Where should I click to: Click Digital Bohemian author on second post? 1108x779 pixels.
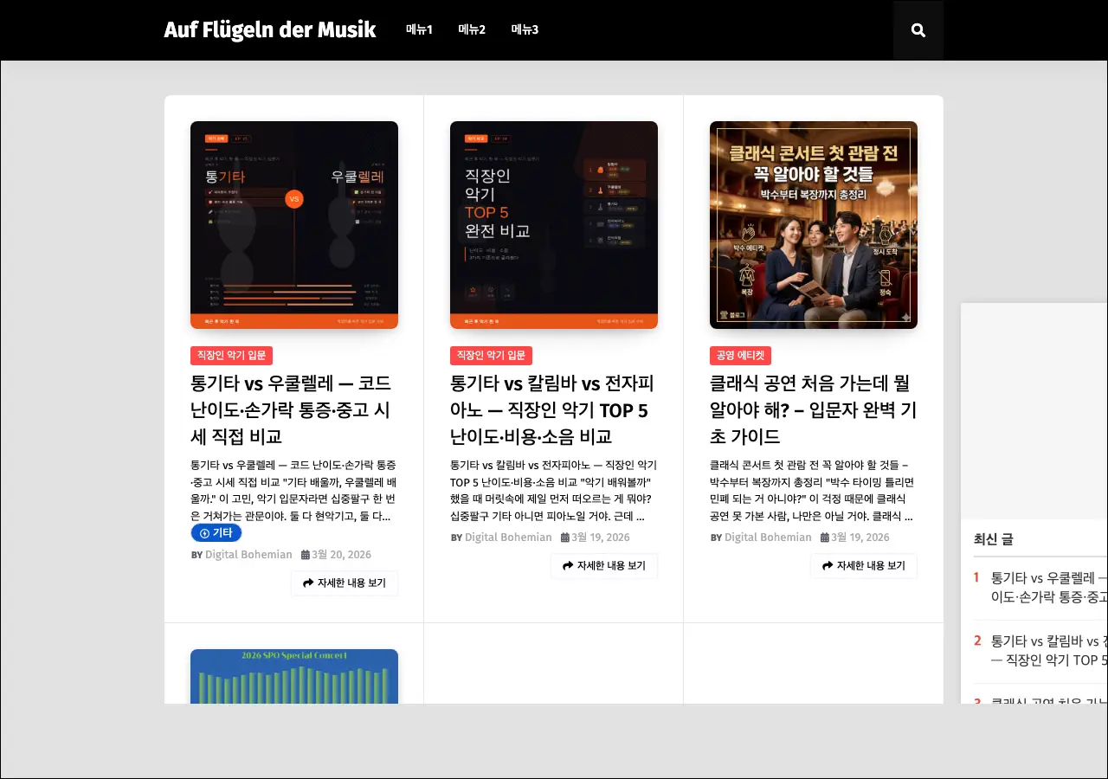coord(508,538)
